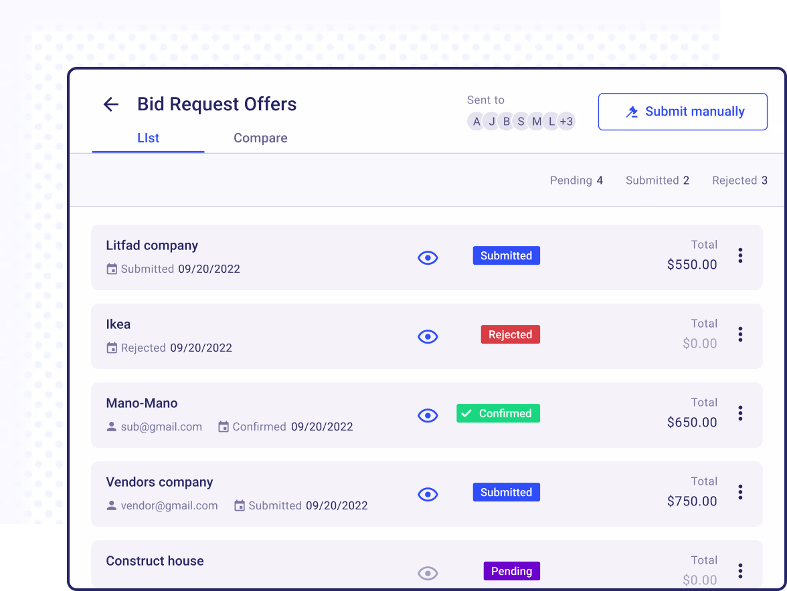
Task: Open the Compare tab
Action: [x=260, y=138]
